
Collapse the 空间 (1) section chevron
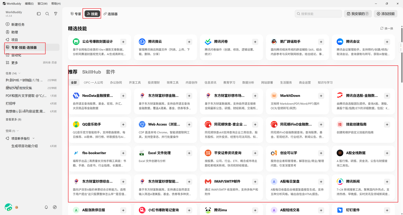pyautogui.click(x=18, y=131)
